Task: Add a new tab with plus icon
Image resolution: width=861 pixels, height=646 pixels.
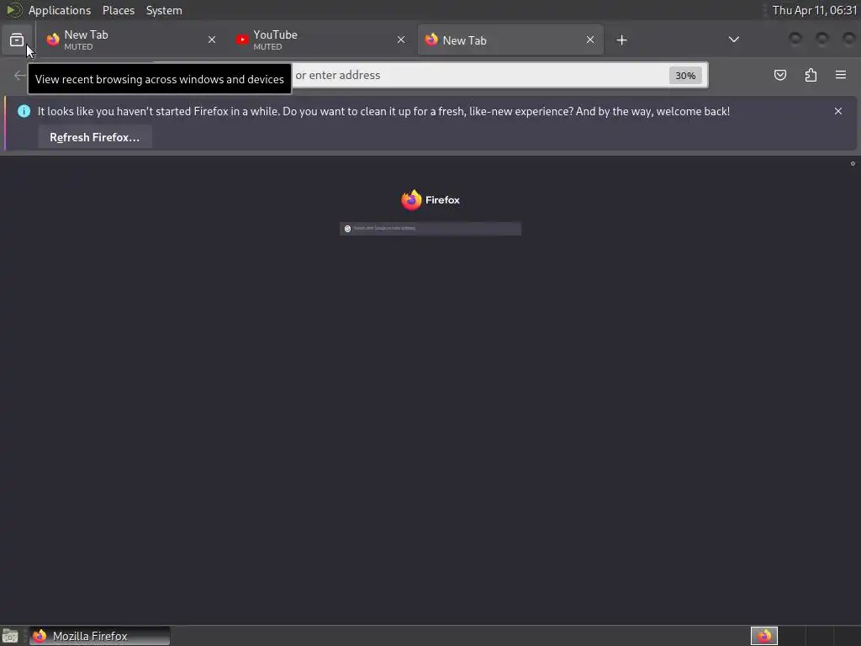Action: [x=621, y=40]
